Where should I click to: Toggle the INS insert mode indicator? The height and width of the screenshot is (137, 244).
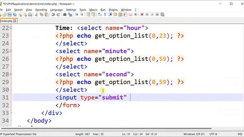tap(240, 134)
